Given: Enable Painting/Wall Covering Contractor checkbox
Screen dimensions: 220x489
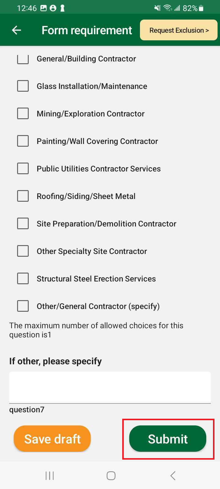Looking at the screenshot, I should (23, 141).
